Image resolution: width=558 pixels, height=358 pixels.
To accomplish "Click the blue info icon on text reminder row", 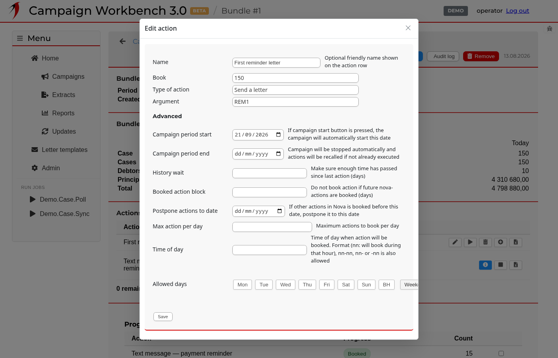I will pos(485,265).
